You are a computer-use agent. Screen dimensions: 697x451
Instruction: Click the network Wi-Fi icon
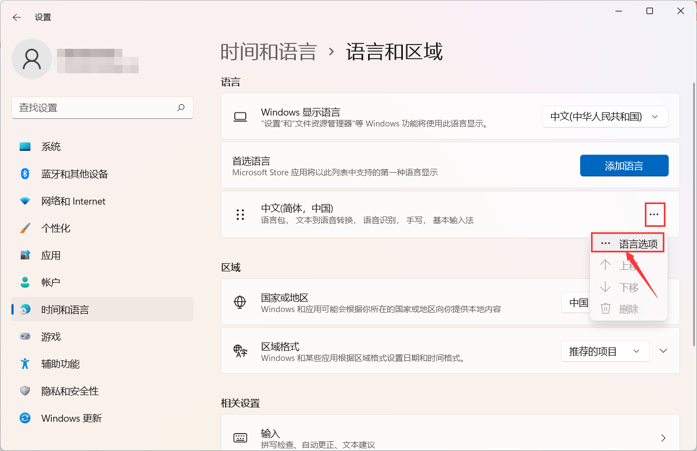tap(25, 201)
